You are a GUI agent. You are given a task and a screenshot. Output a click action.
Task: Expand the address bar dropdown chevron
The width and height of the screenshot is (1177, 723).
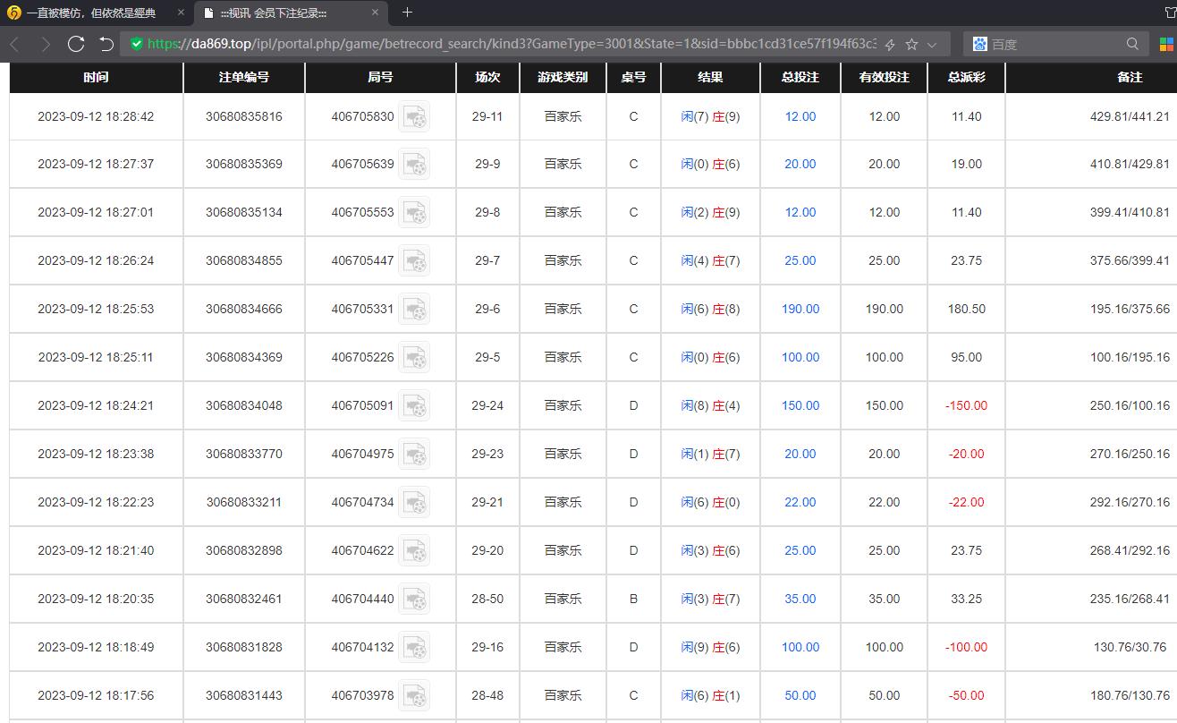(x=932, y=44)
